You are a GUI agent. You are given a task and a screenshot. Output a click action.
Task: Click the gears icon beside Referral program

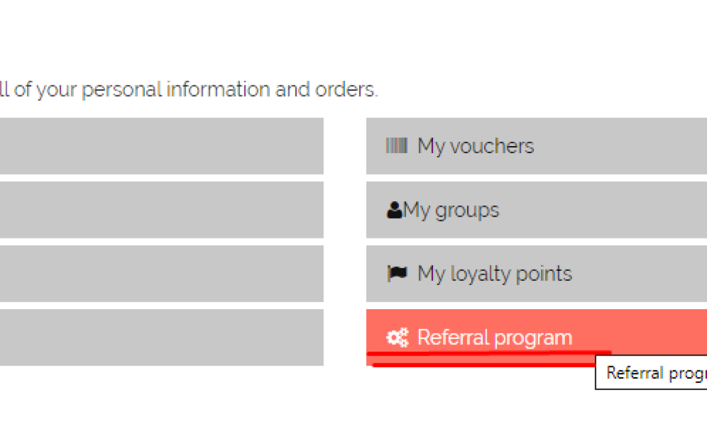coord(397,337)
